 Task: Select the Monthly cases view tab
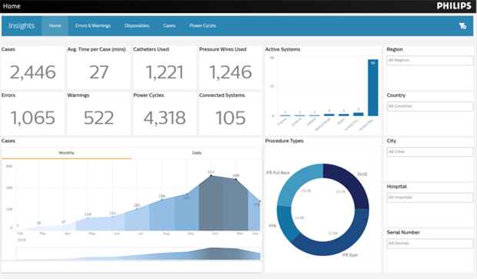(67, 153)
